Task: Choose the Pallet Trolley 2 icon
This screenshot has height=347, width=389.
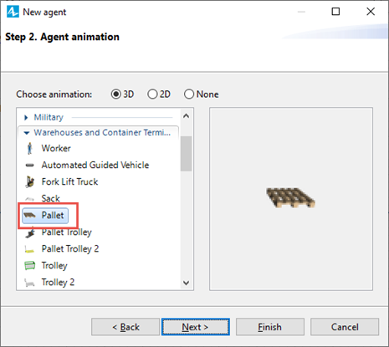Action: point(29,249)
